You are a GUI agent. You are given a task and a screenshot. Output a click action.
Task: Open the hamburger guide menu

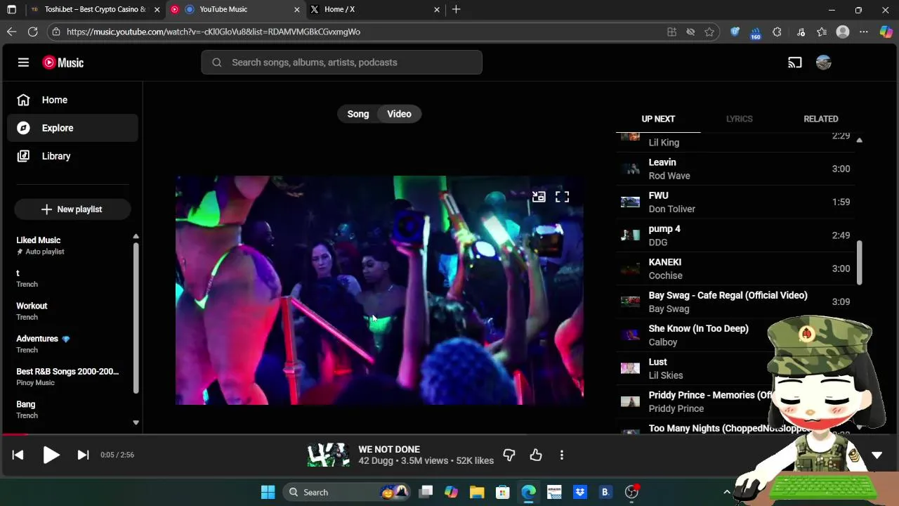pos(23,63)
